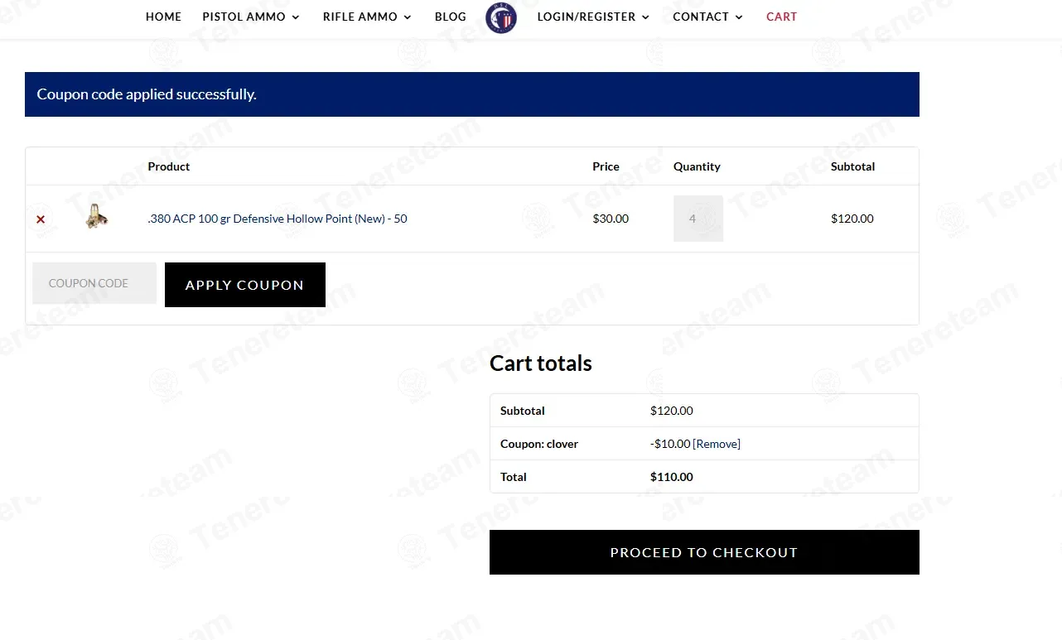Focus the Coupon Code input field
The image size is (1062, 640).
pyautogui.click(x=94, y=283)
